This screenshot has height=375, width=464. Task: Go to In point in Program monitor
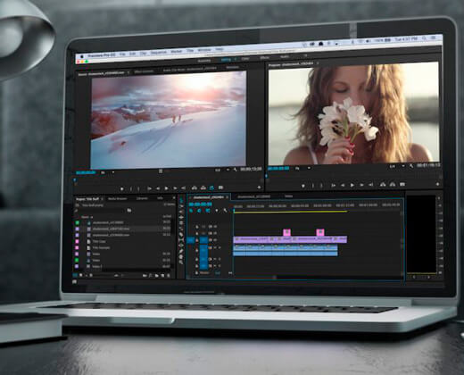point(333,186)
